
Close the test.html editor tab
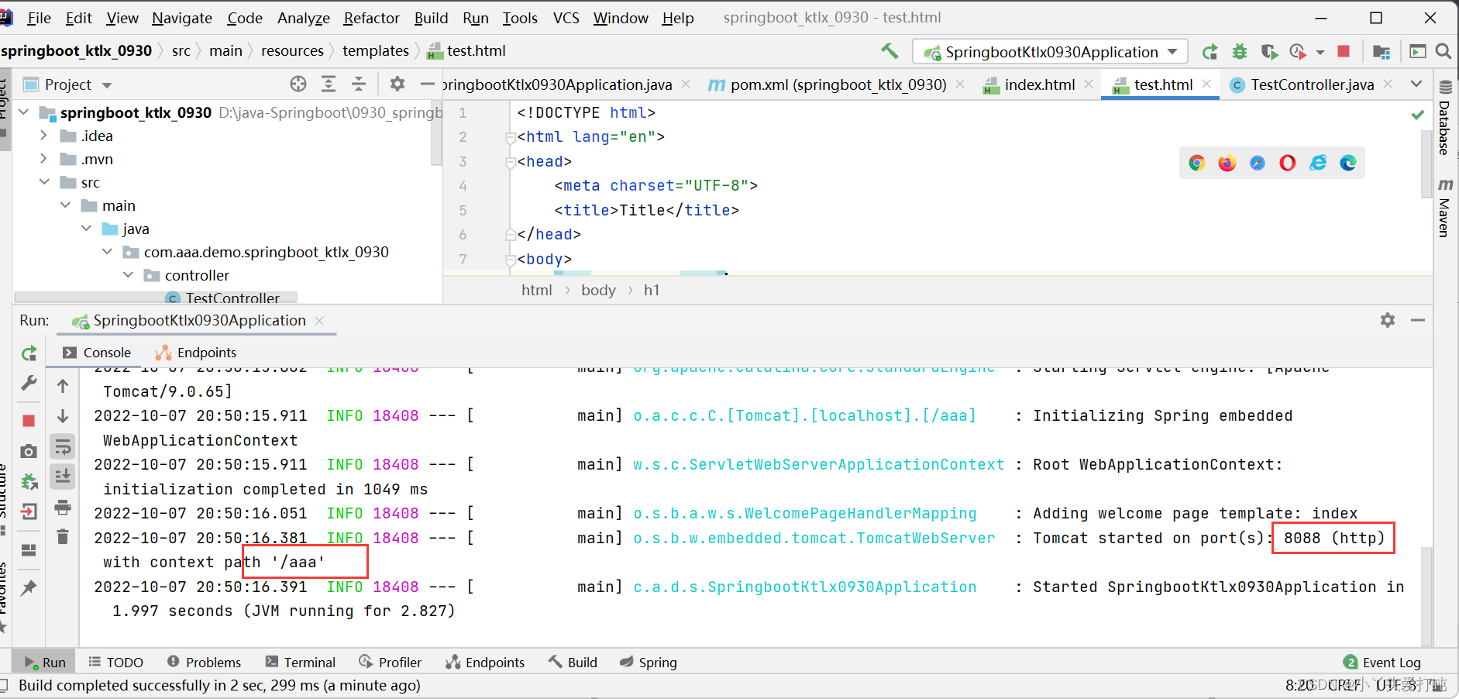click(x=1206, y=84)
